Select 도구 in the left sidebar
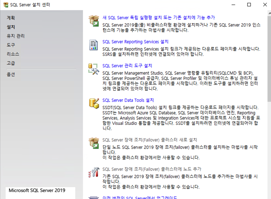 coord(11,45)
